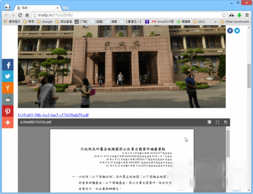The height and width of the screenshot is (194, 253).
Task: Click the green download arrow extension
Action: (x=239, y=15)
